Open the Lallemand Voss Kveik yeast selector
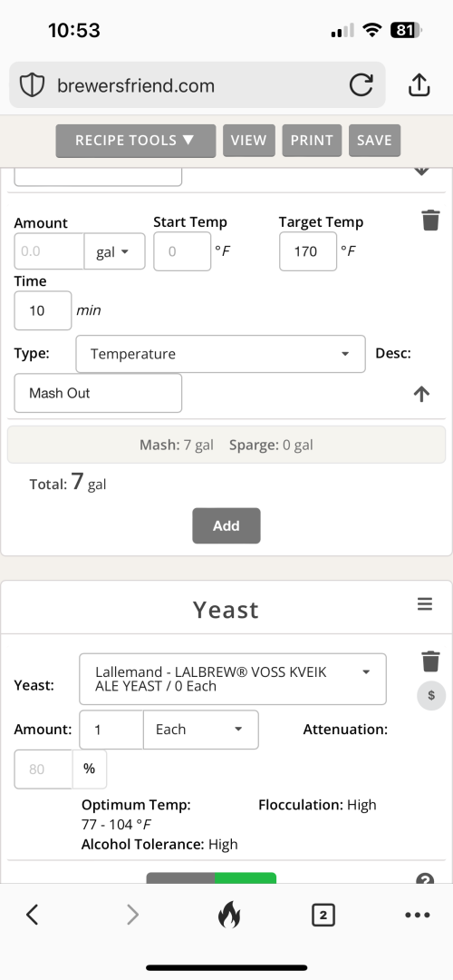 tap(233, 679)
